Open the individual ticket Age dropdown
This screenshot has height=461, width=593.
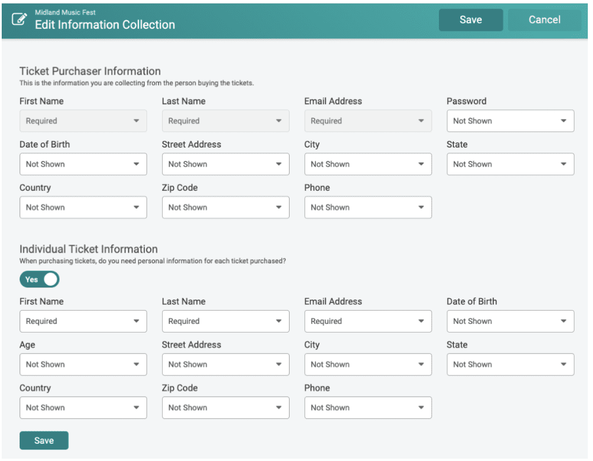click(83, 364)
